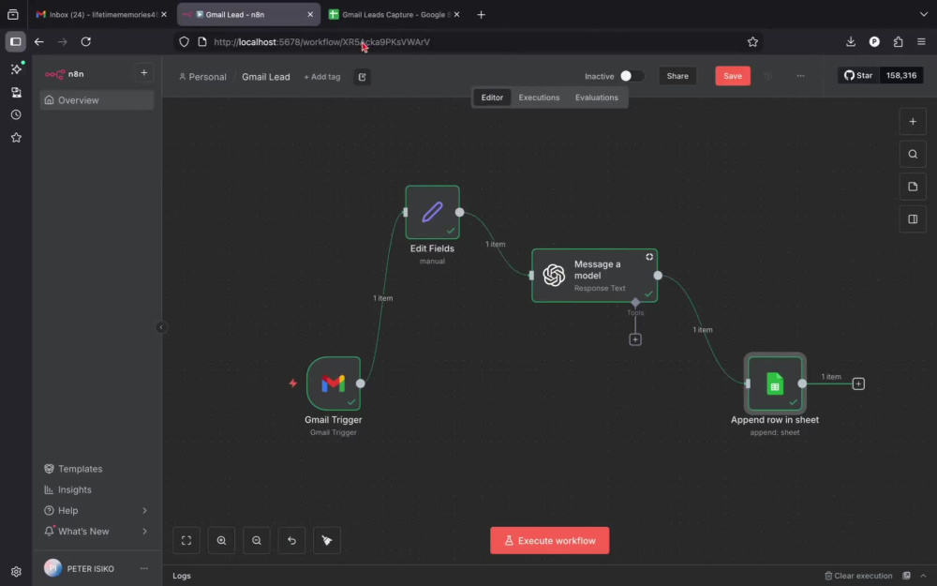Open workflow options three-dot menu
Screen dimensions: 937x586
(x=800, y=76)
